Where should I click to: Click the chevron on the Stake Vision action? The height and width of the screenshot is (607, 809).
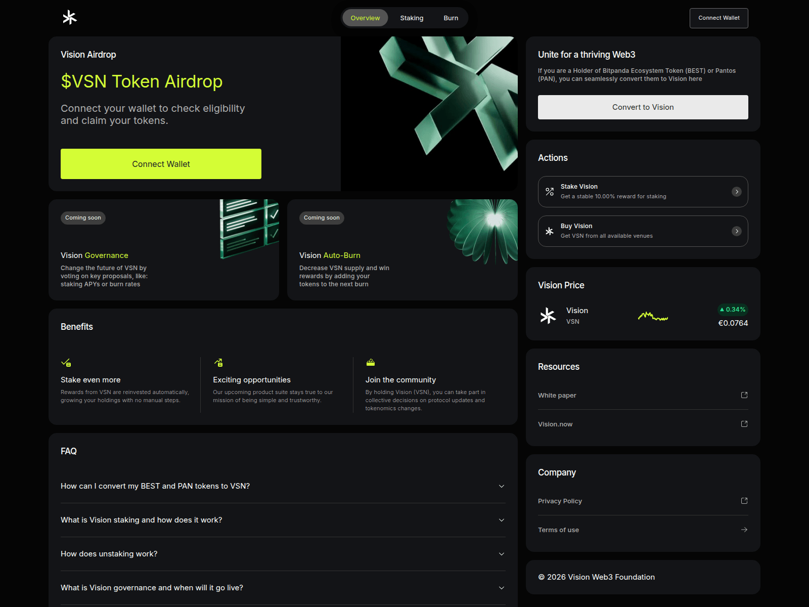[737, 192]
